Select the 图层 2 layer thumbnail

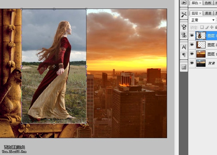click(x=201, y=45)
